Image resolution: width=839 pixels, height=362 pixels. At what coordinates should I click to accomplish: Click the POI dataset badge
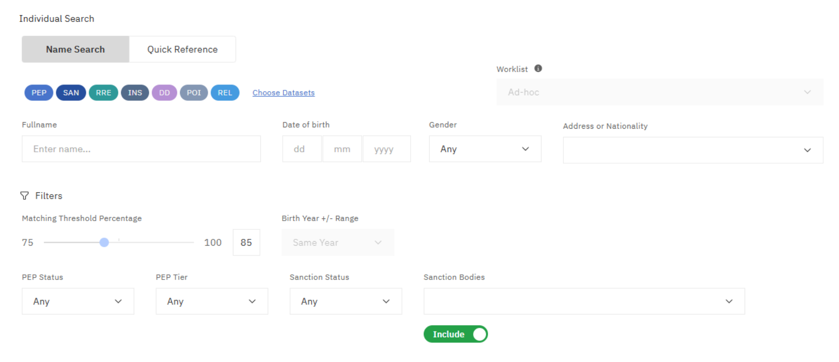point(194,93)
